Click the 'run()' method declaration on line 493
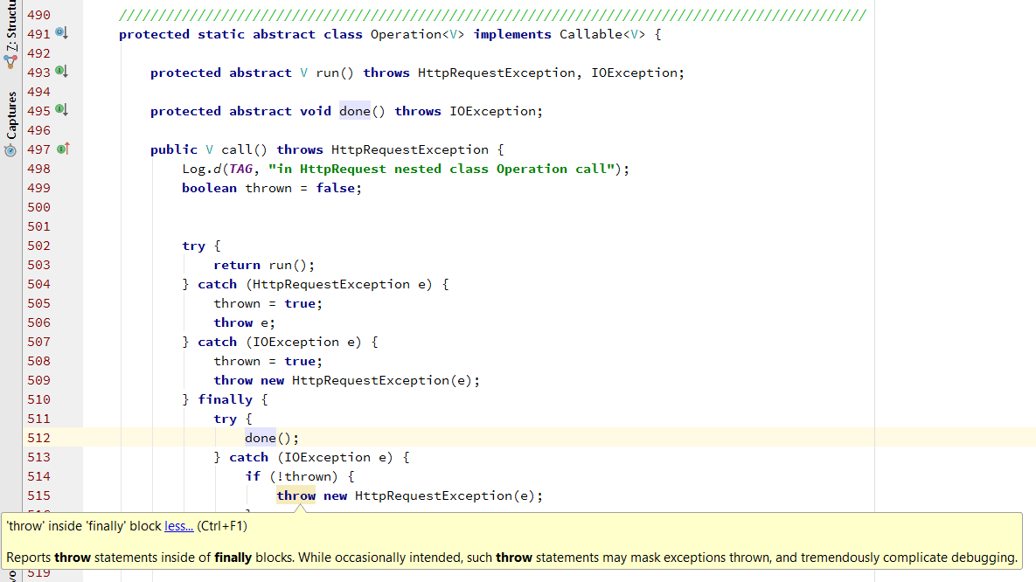The image size is (1036, 582). click(x=335, y=73)
